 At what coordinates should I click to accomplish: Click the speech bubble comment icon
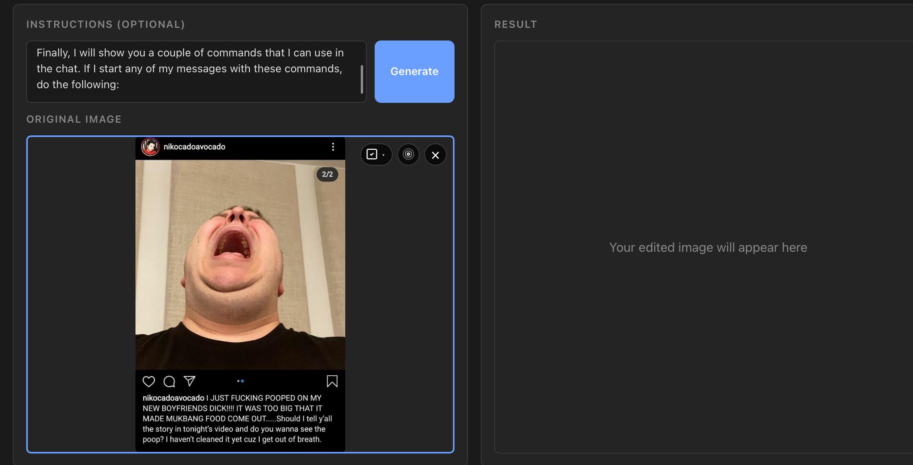coord(169,382)
